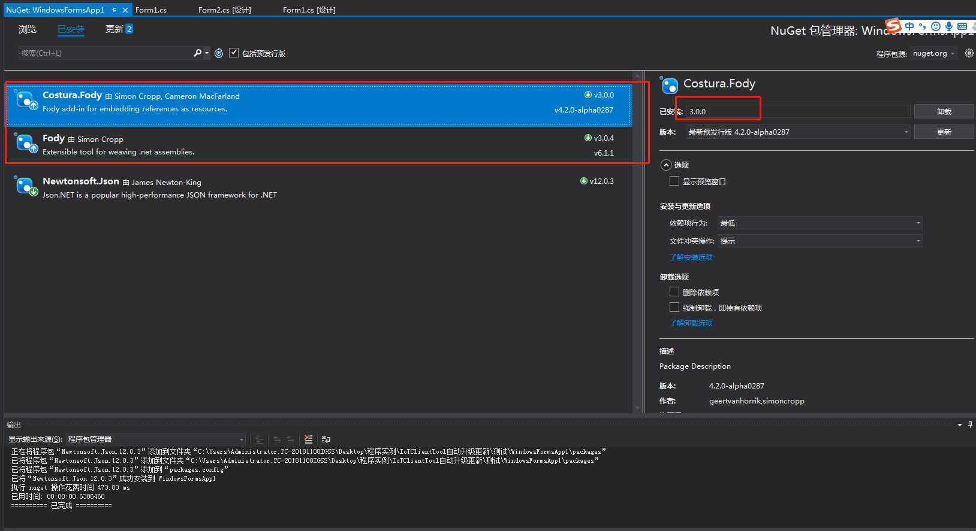Check the remove dependencies option

click(x=674, y=292)
